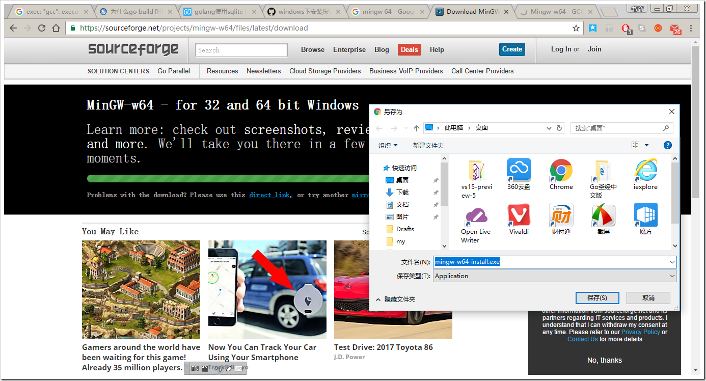Click the blue bookmark-star extension icon
Image resolution: width=706 pixels, height=381 pixels.
tap(592, 29)
